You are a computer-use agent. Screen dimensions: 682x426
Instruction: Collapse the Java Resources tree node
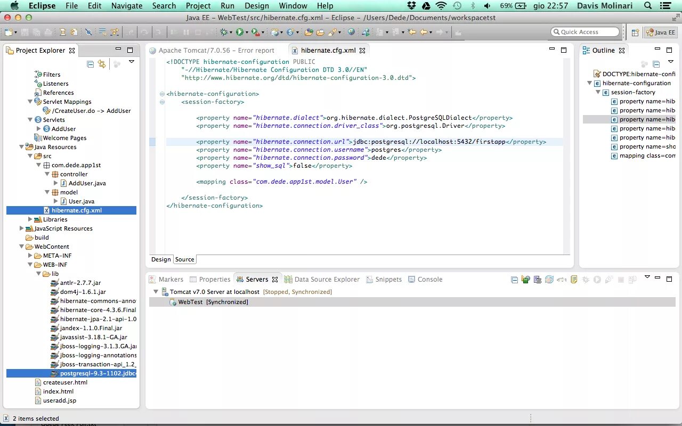pos(22,147)
